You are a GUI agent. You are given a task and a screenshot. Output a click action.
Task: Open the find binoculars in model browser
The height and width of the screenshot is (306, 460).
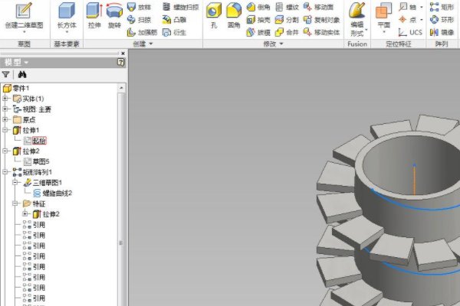point(22,75)
